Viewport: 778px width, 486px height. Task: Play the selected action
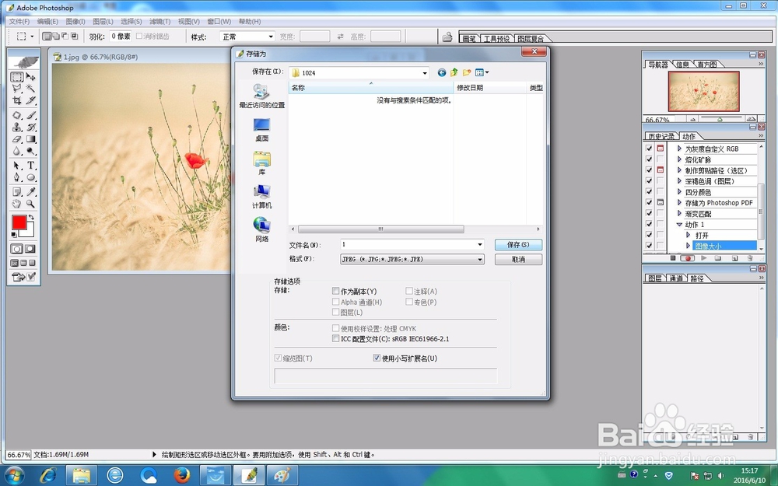pos(703,258)
